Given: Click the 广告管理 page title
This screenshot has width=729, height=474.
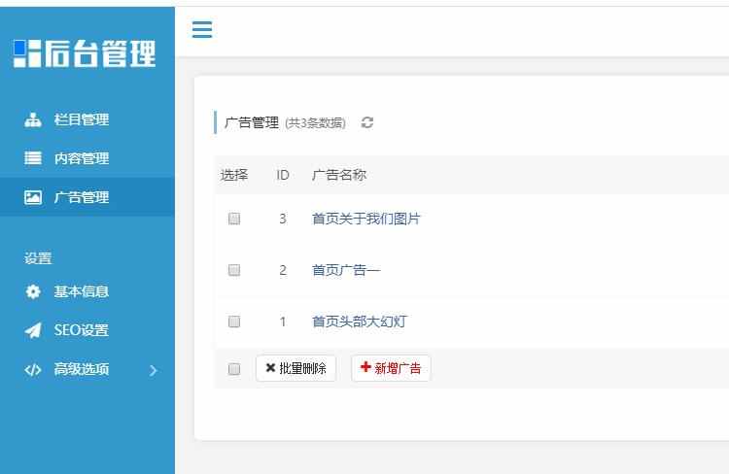Looking at the screenshot, I should pyautogui.click(x=252, y=122).
